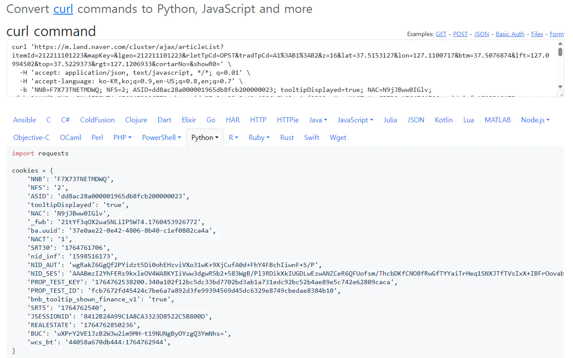Expand the R dropdown
Viewport: 573px width, 358px height.
[234, 137]
